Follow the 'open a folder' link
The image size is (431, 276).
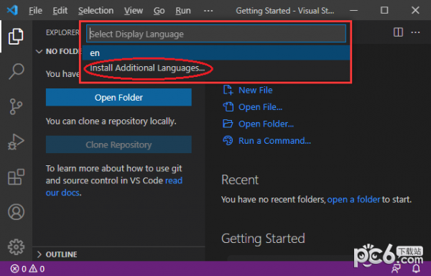point(353,199)
